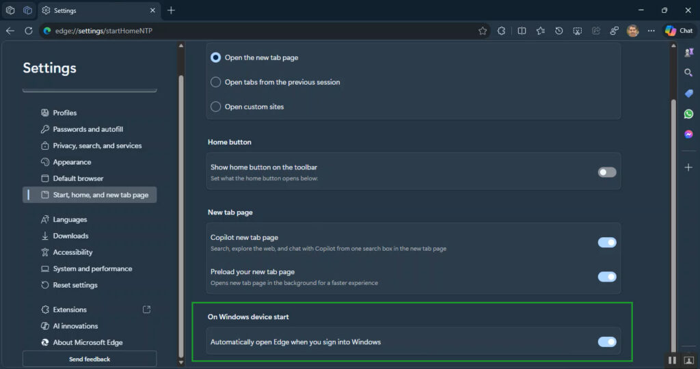Open WhatsApp in the Edge sidebar
Image resolution: width=700 pixels, height=369 pixels.
[x=688, y=114]
